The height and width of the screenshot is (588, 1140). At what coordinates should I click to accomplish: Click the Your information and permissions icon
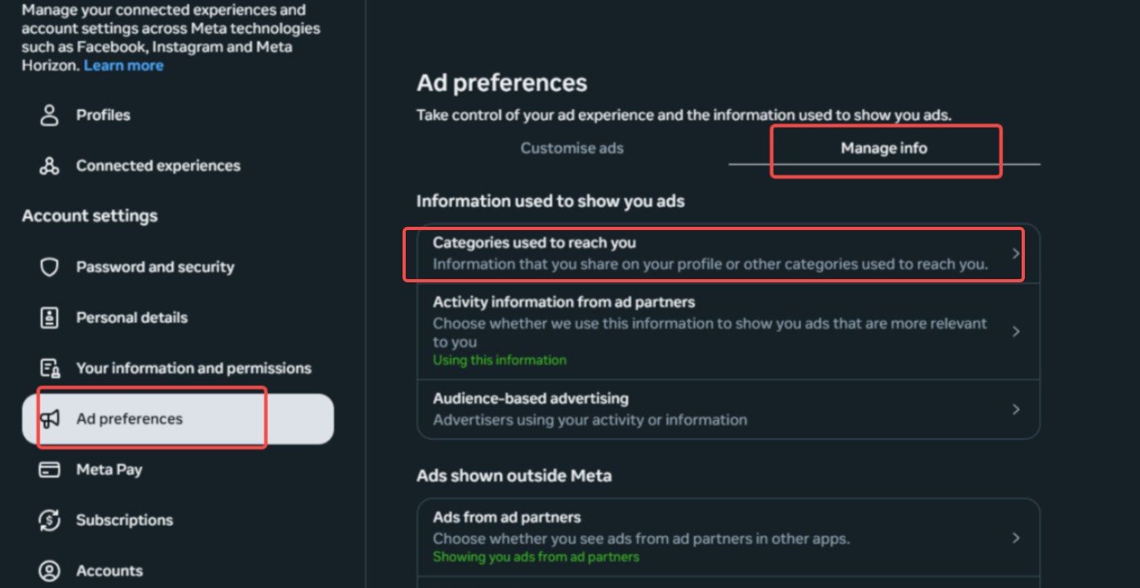(x=50, y=368)
